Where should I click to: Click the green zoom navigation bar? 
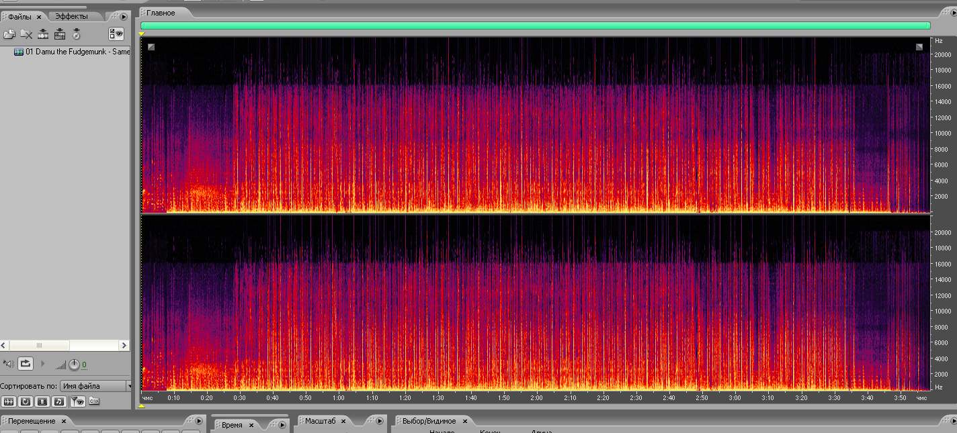pyautogui.click(x=536, y=26)
